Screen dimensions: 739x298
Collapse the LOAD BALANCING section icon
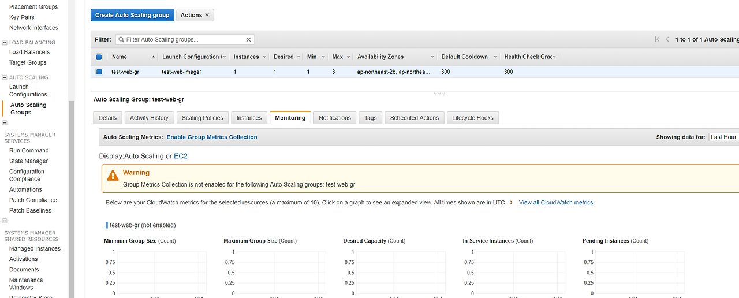click(5, 43)
